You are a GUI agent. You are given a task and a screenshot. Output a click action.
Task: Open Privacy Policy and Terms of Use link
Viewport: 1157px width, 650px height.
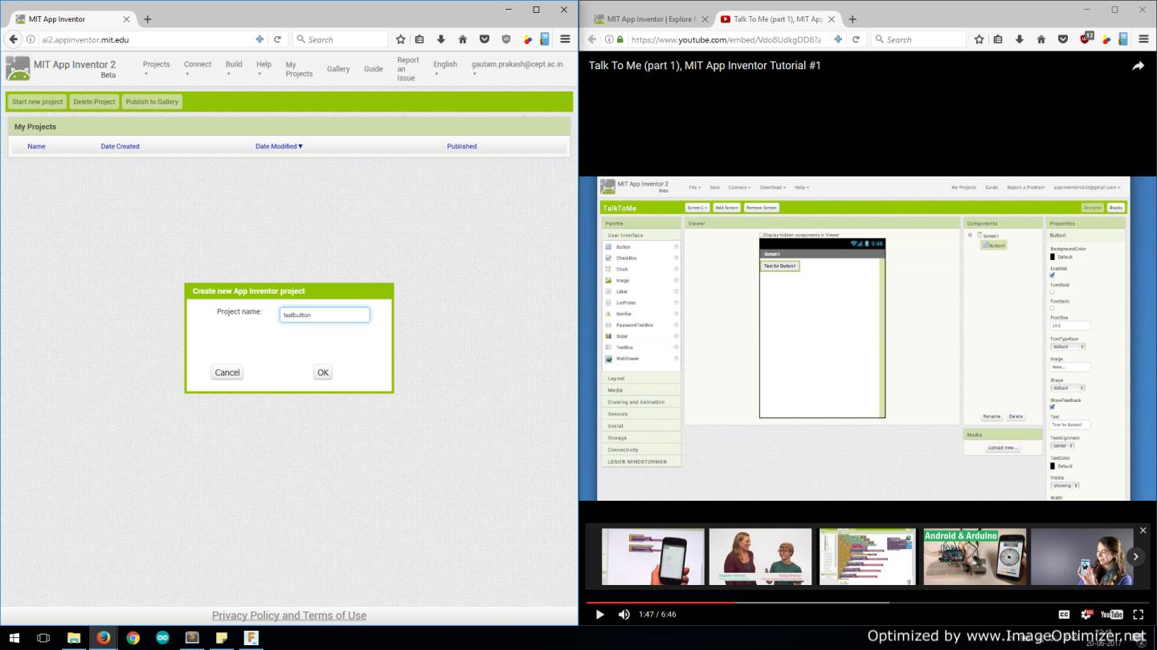289,615
